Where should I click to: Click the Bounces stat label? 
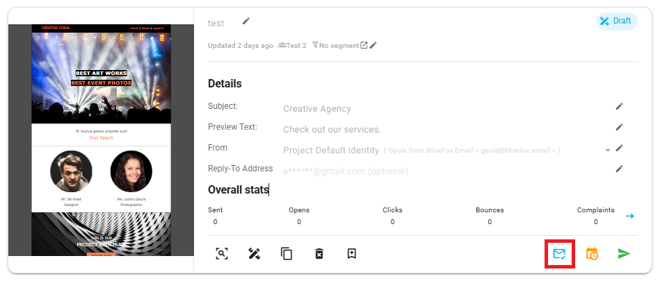pos(490,210)
